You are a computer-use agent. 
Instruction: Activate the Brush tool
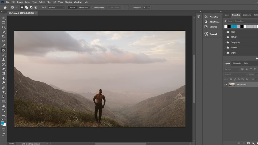(4, 55)
